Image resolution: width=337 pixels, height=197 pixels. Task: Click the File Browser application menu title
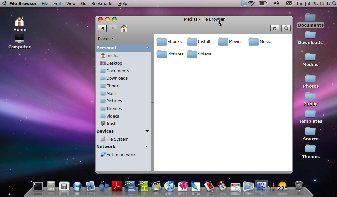tap(23, 3)
